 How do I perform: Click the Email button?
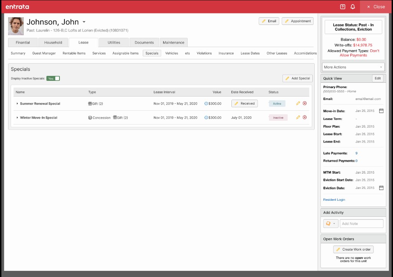(269, 21)
